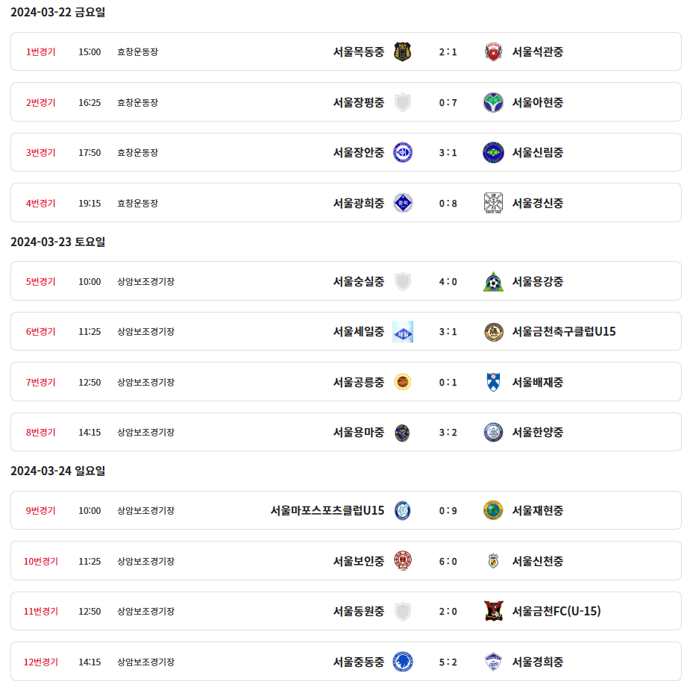Screen dimensions: 693x690
Task: Click the 서울한양중 team name
Action: (537, 433)
